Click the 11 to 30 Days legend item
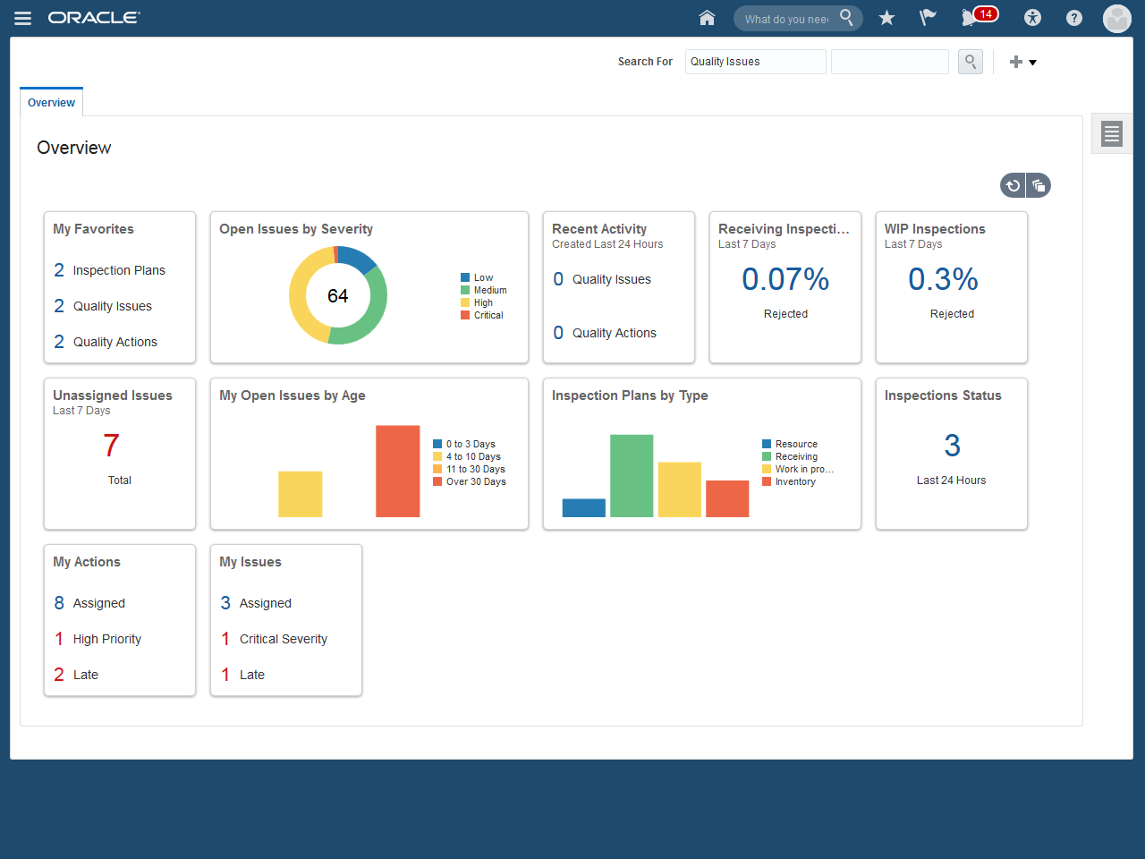The width and height of the screenshot is (1145, 859). [470, 469]
